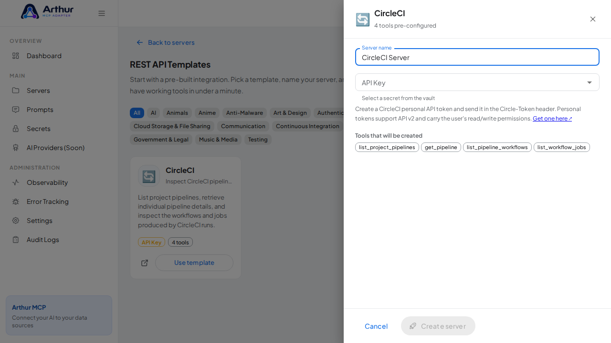Click the Create server button

pos(438,326)
